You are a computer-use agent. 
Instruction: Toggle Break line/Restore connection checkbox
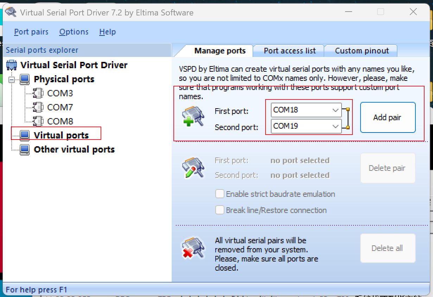220,210
